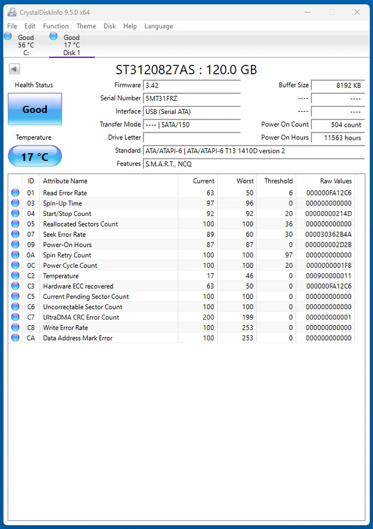Screen dimensions: 373x529
Task: Click status orb for Seek Error Rate
Action: [x=15, y=234]
